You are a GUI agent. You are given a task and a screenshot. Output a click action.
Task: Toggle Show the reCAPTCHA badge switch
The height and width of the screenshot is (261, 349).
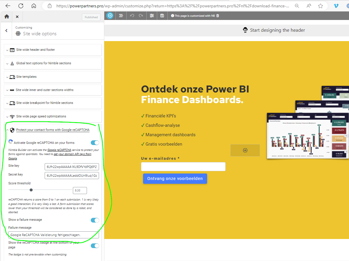[95, 246]
